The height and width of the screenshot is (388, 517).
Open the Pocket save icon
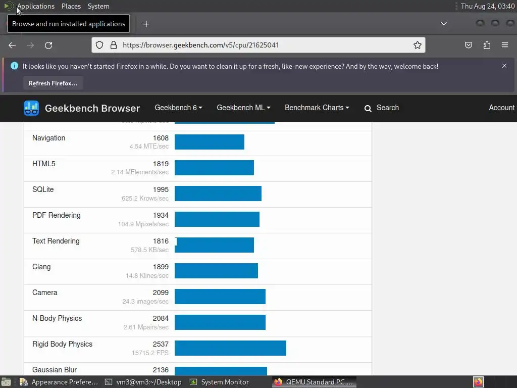click(x=469, y=45)
